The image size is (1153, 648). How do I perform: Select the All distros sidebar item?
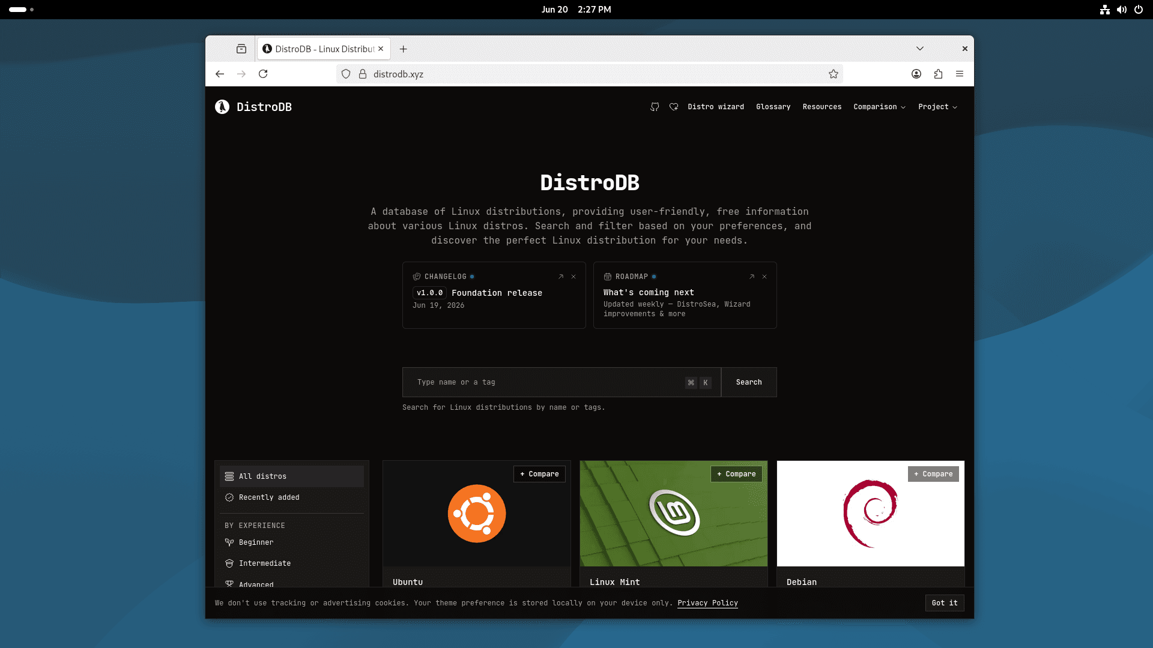tap(292, 476)
